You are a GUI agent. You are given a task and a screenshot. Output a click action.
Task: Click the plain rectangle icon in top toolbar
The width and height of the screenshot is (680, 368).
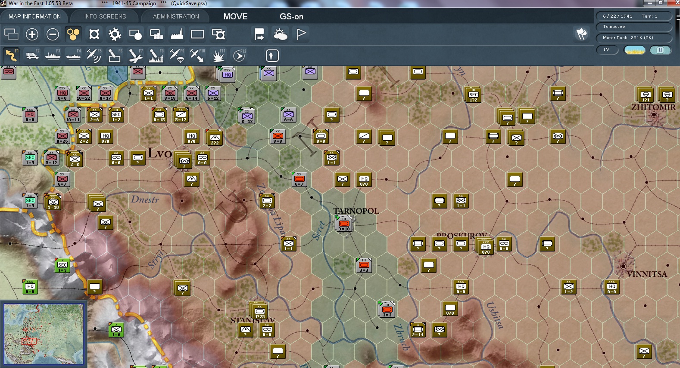(x=197, y=34)
